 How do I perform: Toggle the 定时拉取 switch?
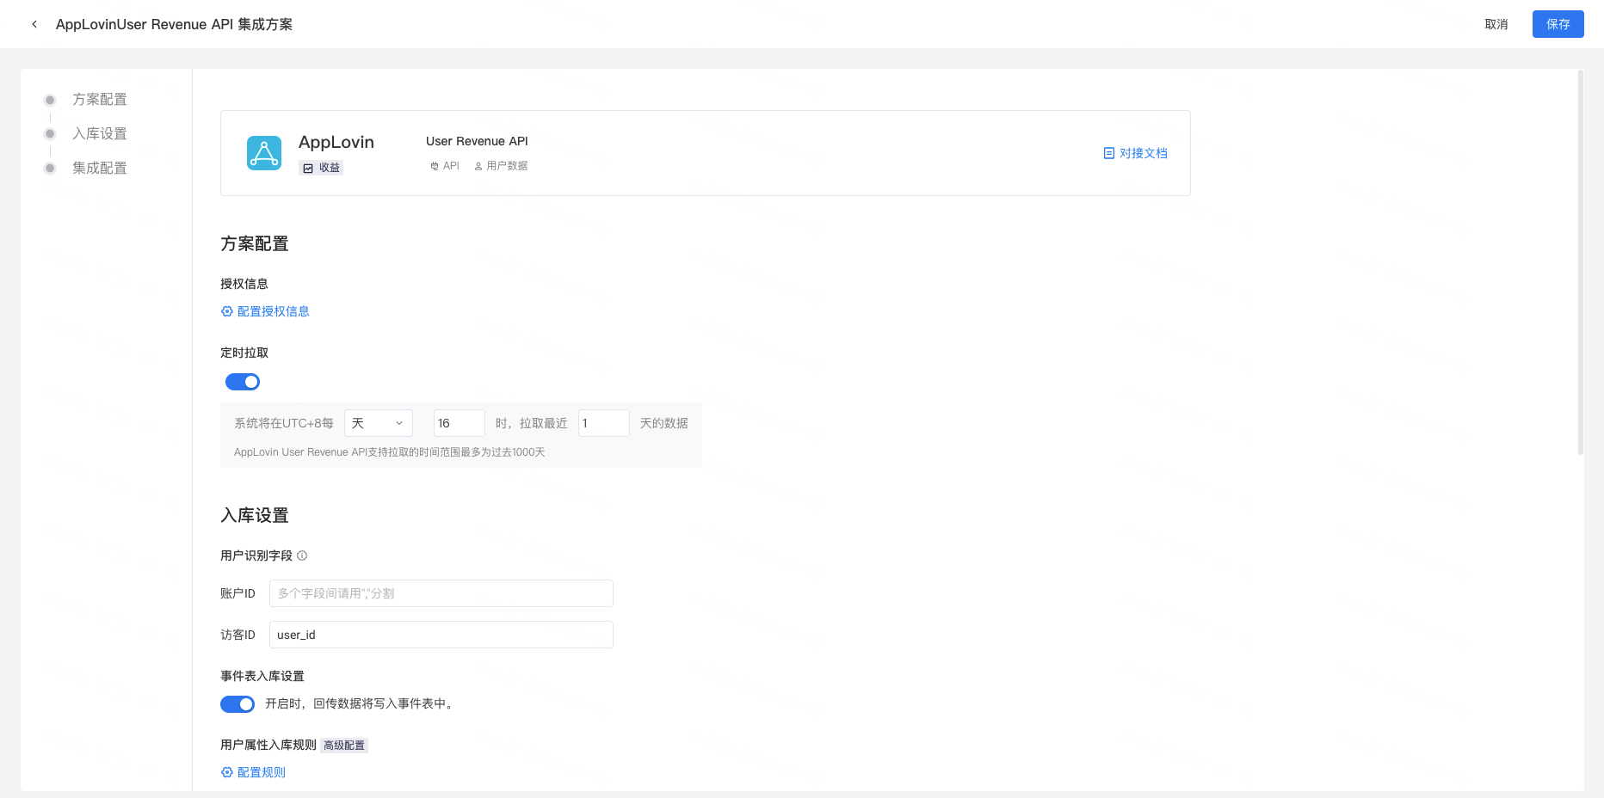(243, 382)
